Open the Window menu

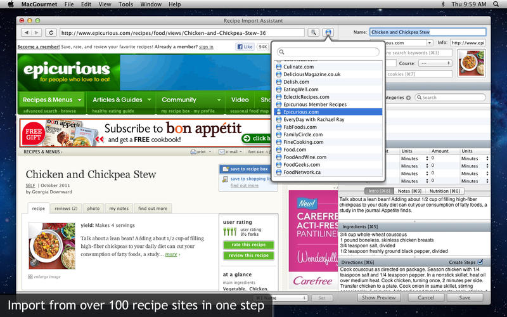(x=151, y=4)
